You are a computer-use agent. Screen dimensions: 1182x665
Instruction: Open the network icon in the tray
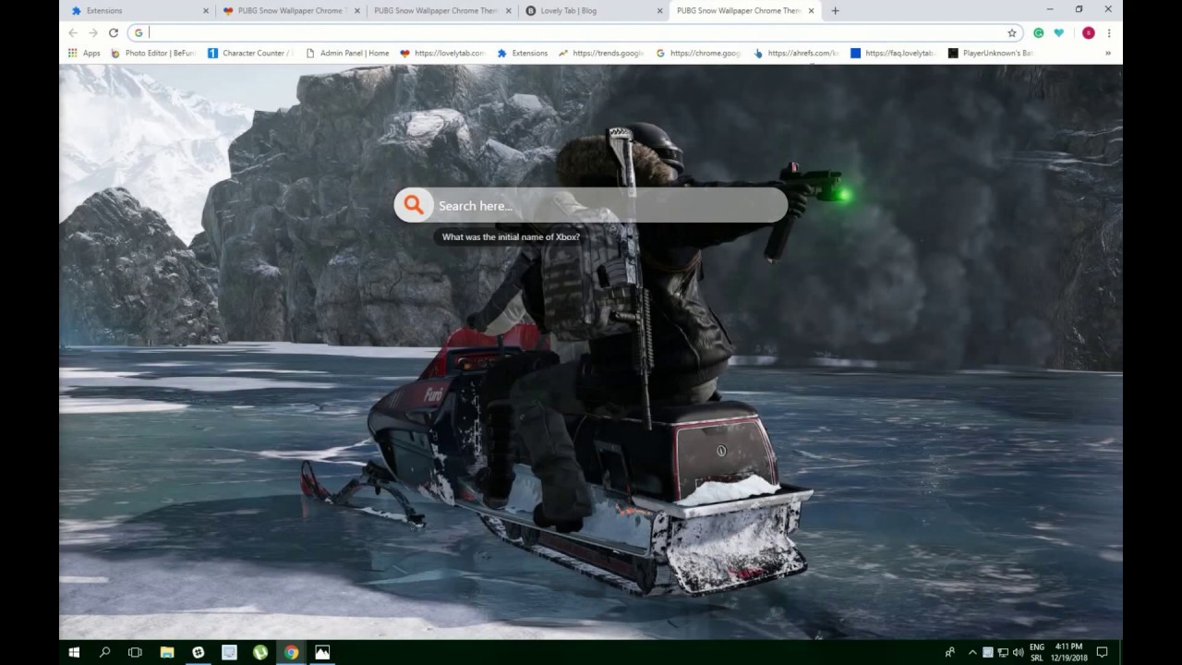(1003, 652)
